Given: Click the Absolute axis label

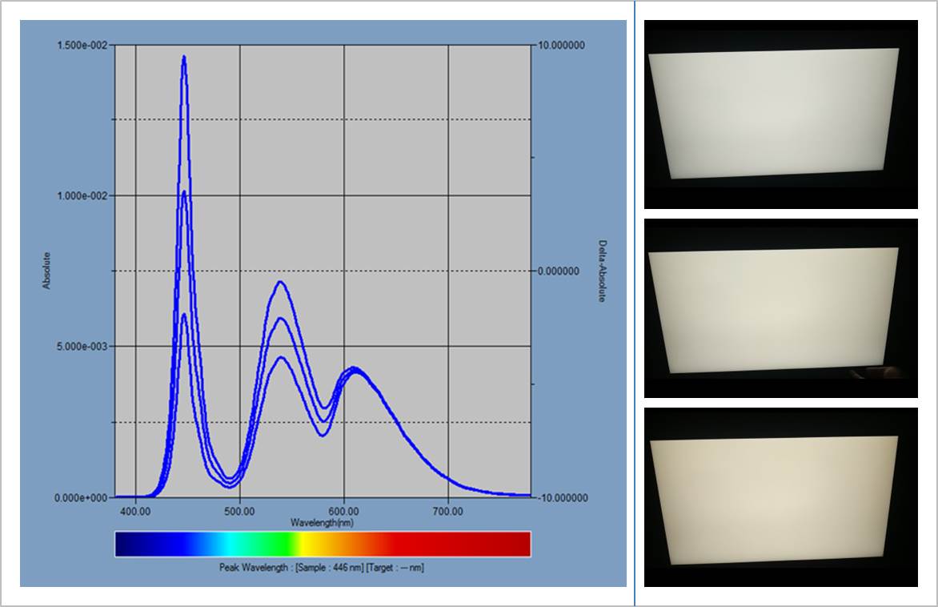Looking at the screenshot, I should (x=46, y=271).
